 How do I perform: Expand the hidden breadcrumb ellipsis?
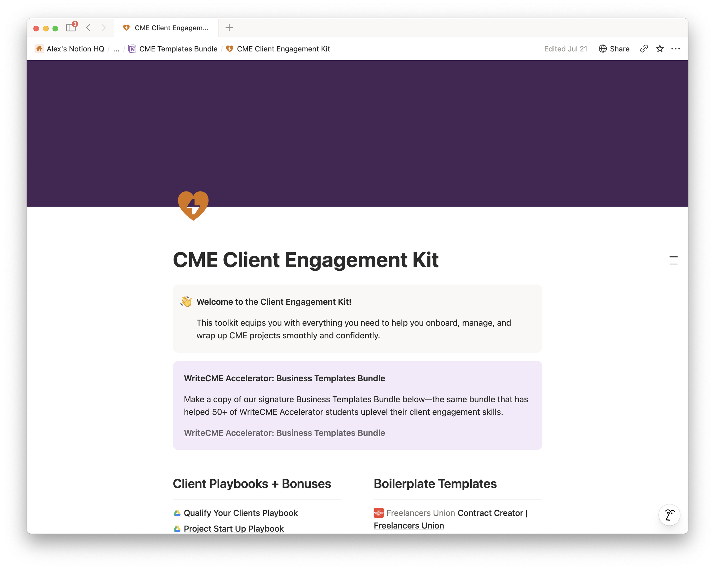point(116,49)
